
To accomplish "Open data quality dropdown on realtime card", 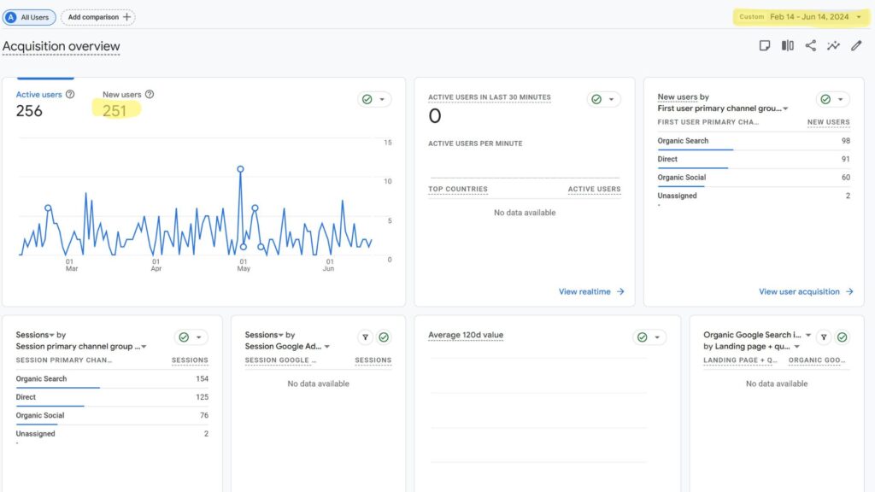I will (x=604, y=99).
